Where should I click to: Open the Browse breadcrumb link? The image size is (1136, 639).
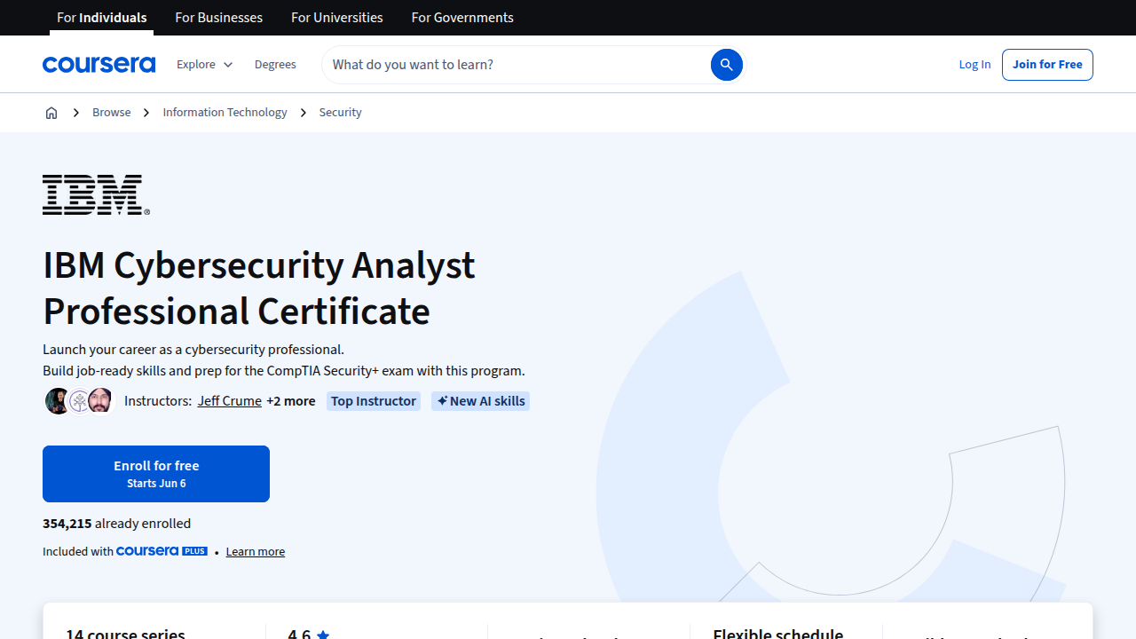click(x=111, y=113)
